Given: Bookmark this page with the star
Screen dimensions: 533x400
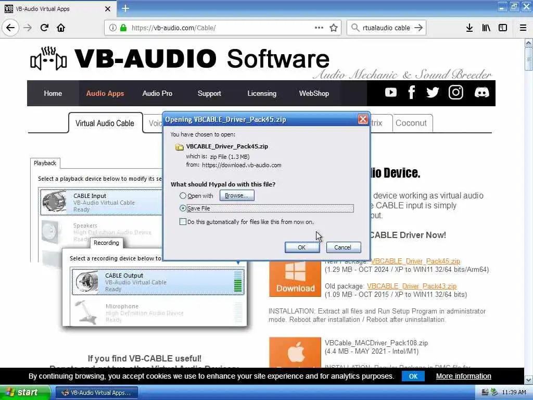Looking at the screenshot, I should (334, 28).
